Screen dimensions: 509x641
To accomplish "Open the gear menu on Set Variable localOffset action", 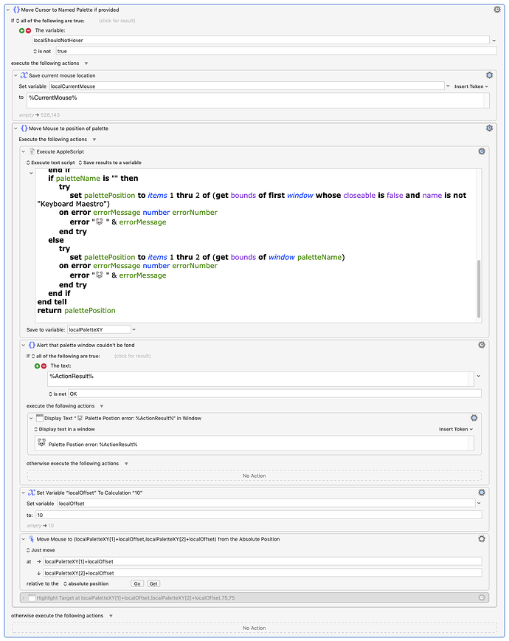I will (482, 492).
